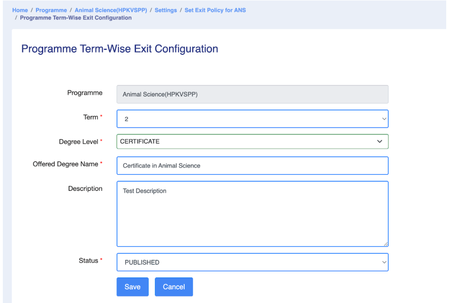Open the Programme breadcrumb link

pyautogui.click(x=51, y=10)
